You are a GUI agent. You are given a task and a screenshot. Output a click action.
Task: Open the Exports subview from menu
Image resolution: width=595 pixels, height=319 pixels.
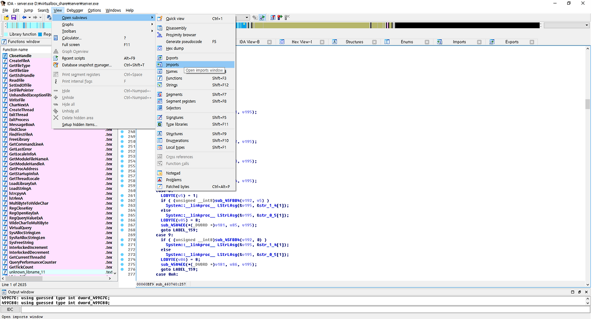[x=195, y=58]
